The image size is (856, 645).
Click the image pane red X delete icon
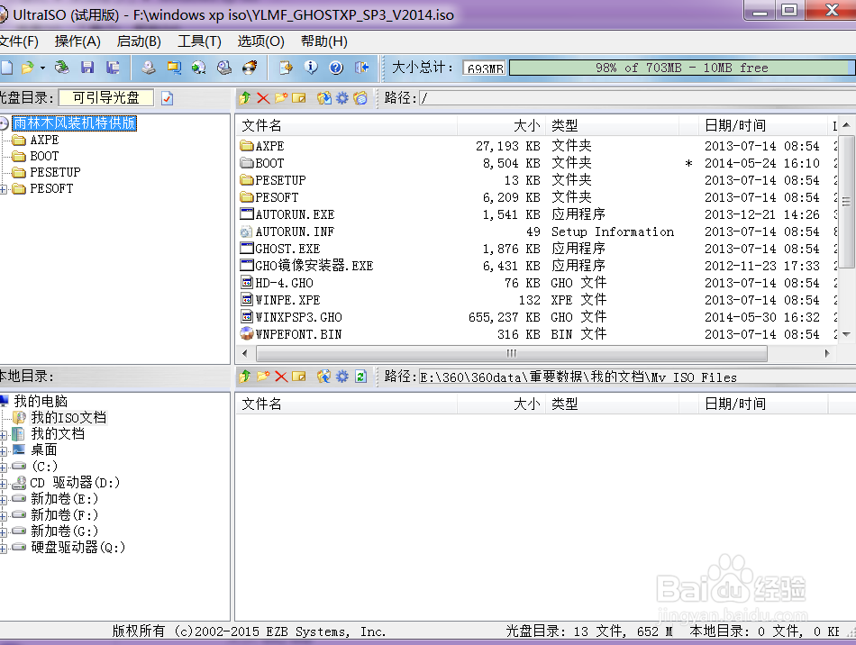263,98
